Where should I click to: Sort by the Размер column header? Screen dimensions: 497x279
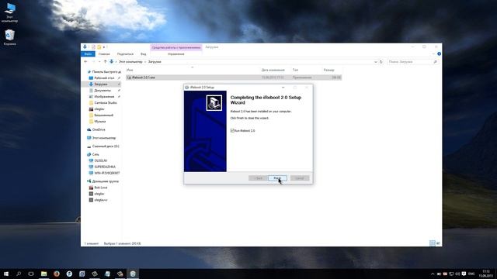click(x=328, y=70)
